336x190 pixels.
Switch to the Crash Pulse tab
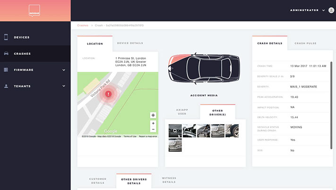click(x=305, y=43)
